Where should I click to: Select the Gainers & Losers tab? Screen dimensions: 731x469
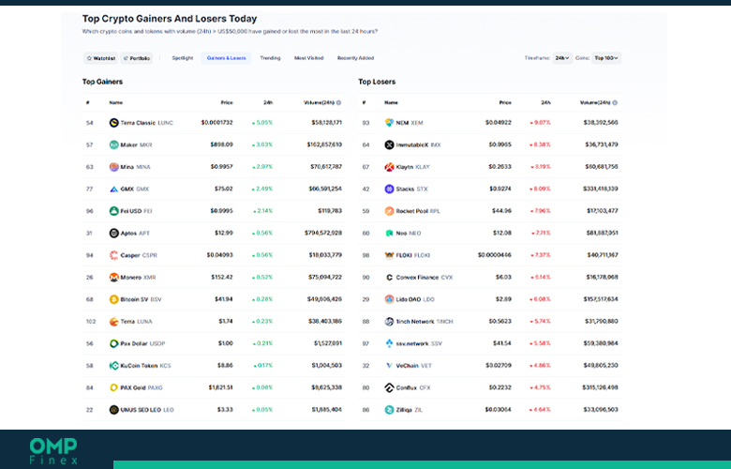pyautogui.click(x=226, y=58)
